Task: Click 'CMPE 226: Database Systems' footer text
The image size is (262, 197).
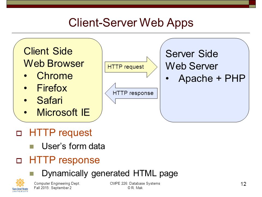Action: tap(135, 183)
